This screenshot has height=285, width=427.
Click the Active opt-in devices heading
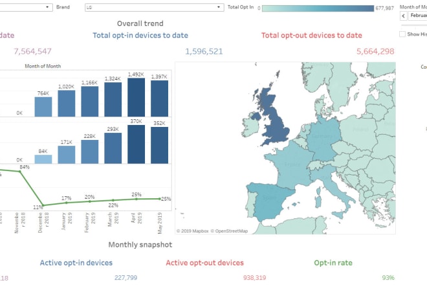pos(76,263)
